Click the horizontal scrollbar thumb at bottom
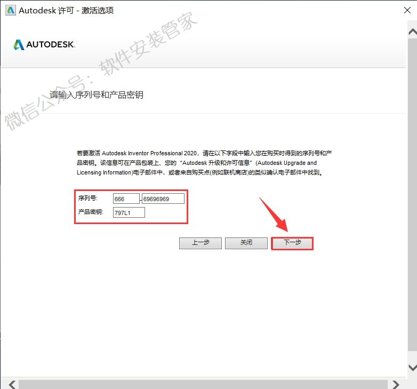The image size is (417, 389). 203,384
